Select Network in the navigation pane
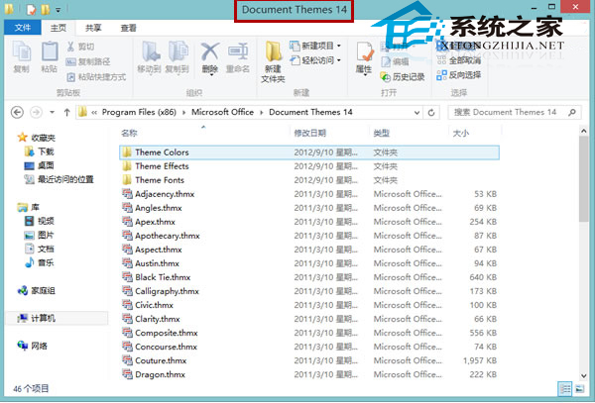 pos(33,346)
